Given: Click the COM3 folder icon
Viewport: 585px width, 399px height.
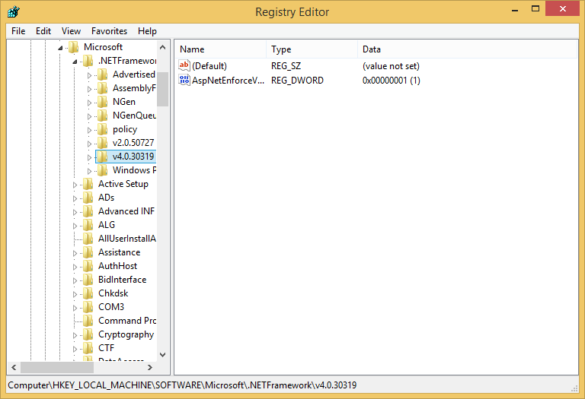Looking at the screenshot, I should pos(88,307).
